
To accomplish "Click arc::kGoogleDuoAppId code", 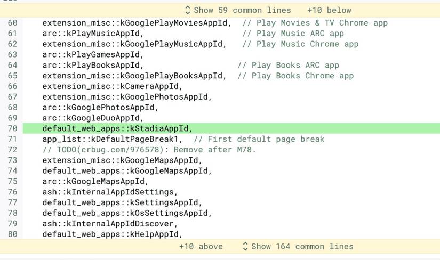I will click(x=93, y=118).
